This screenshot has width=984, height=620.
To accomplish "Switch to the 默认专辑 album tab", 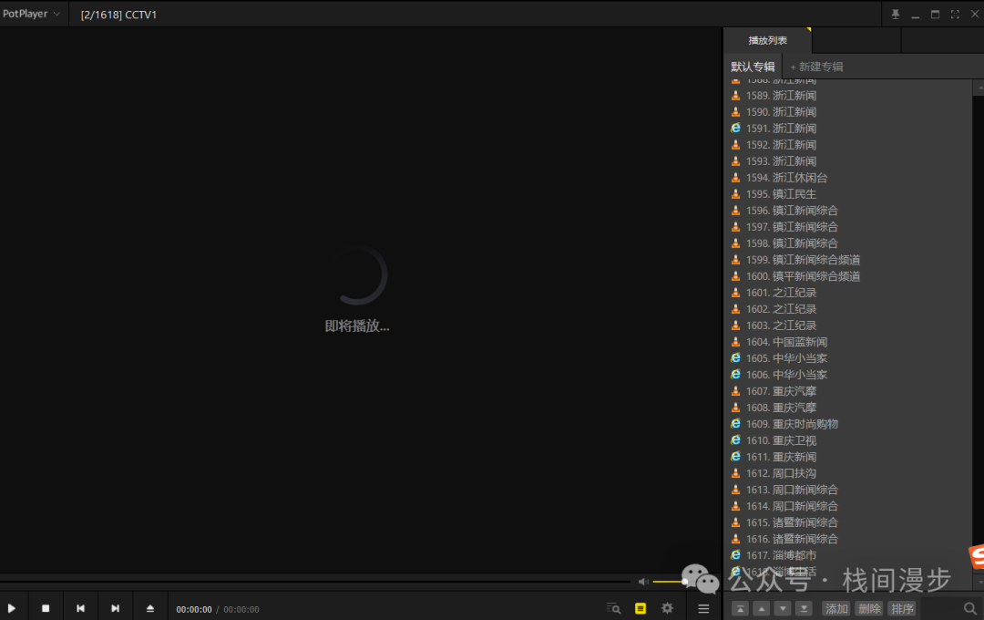I will 753,67.
